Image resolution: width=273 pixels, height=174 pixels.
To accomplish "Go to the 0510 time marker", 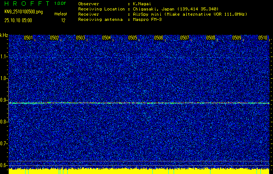I will (263, 38).
